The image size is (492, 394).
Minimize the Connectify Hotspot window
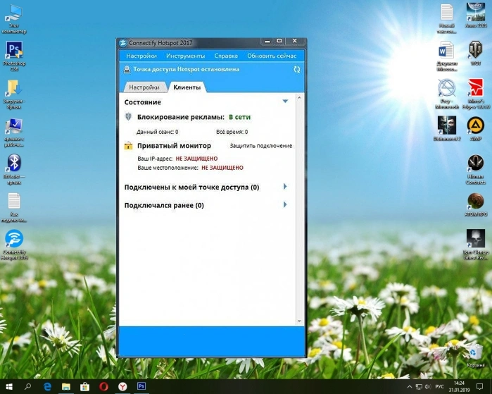click(267, 41)
